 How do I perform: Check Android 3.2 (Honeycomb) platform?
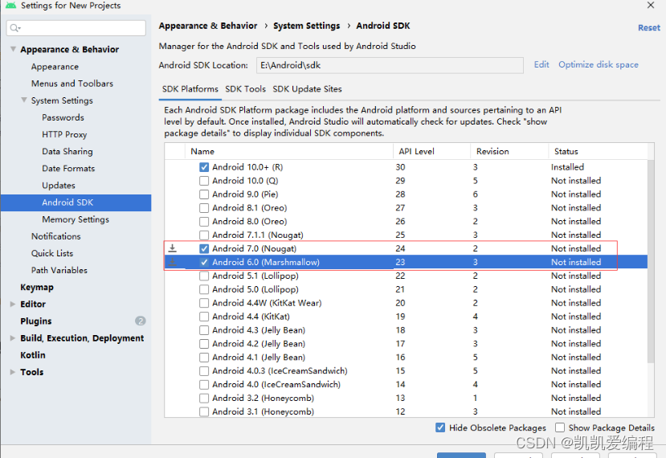[204, 398]
